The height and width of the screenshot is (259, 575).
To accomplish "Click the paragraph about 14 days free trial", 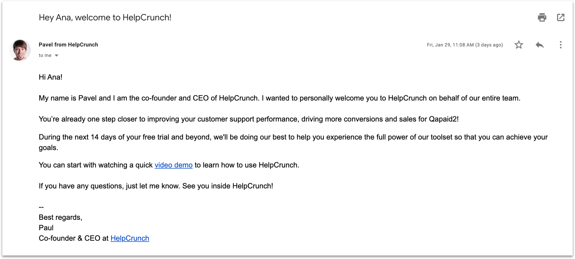I will point(293,142).
